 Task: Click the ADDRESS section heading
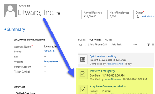coord(20,87)
